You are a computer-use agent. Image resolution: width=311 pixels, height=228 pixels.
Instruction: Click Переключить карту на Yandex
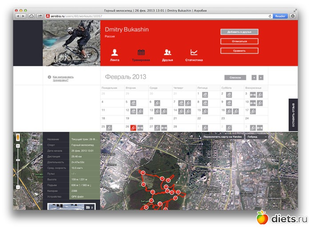point(222,137)
